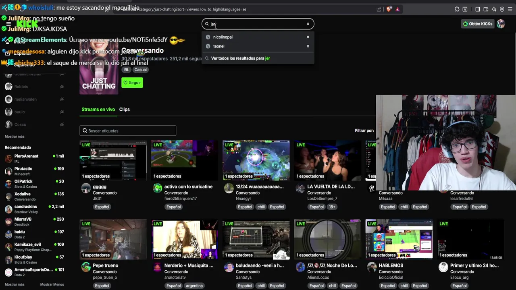Open the browser hamburger menu

point(510,9)
